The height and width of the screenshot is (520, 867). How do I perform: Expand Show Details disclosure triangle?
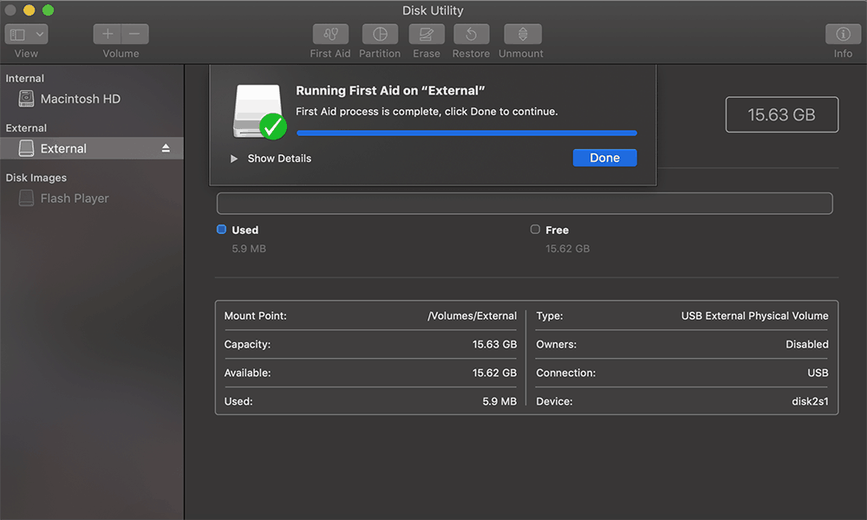tap(234, 159)
